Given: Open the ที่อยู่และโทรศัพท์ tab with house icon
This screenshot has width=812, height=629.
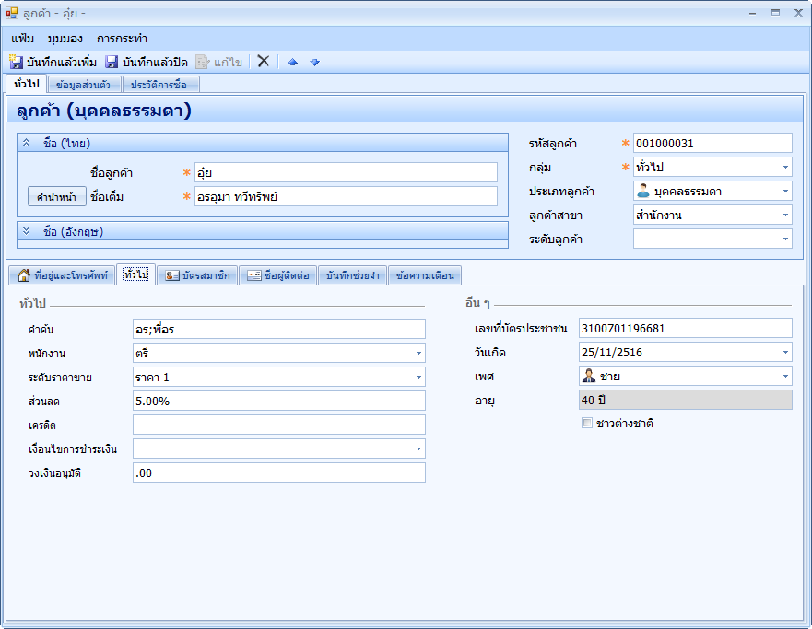Looking at the screenshot, I should [x=63, y=275].
